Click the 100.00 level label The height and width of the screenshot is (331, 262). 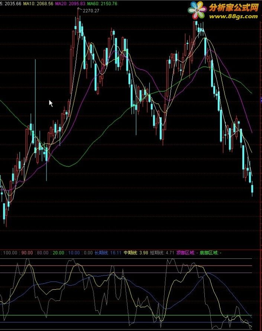(10, 253)
